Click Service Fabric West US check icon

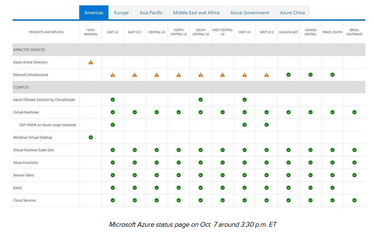(x=245, y=175)
